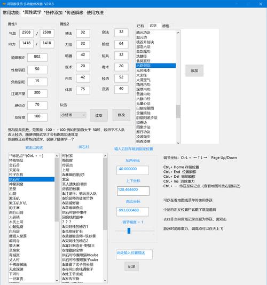Click the location description input above 记录
The width and height of the screenshot is (267, 285).
pyautogui.click(x=134, y=254)
